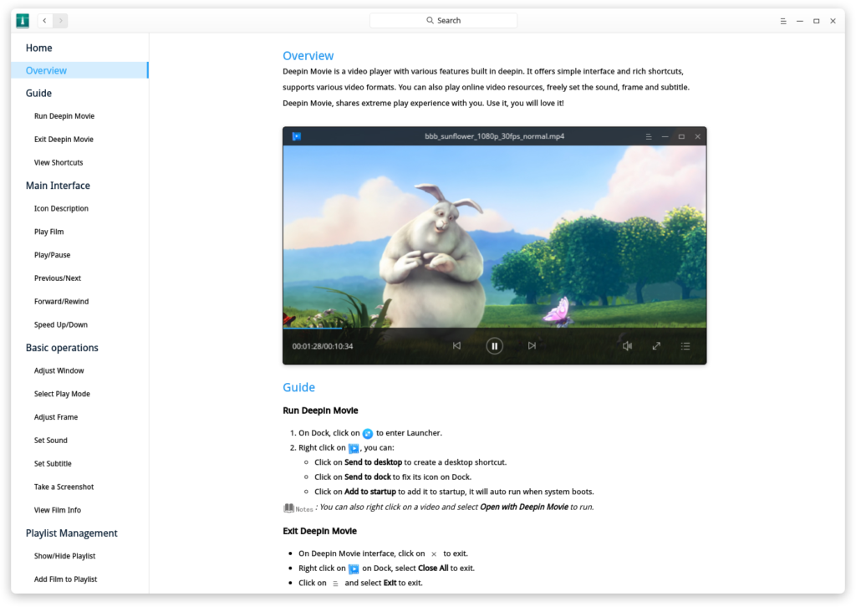Click the volume speaker icon in movie preview
This screenshot has width=856, height=607.
[x=627, y=346]
